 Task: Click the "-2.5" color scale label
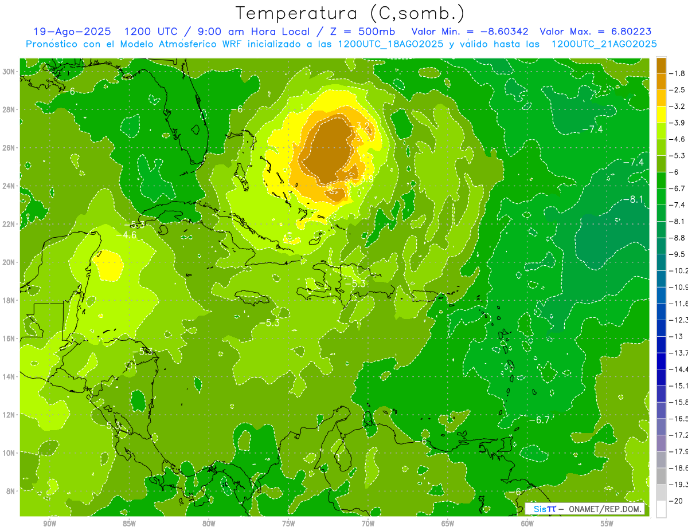[x=678, y=90]
